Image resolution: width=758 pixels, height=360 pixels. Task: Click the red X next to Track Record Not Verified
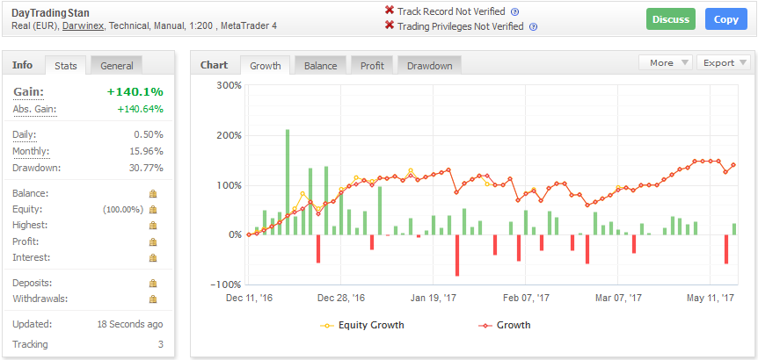pyautogui.click(x=390, y=11)
